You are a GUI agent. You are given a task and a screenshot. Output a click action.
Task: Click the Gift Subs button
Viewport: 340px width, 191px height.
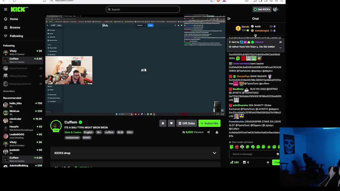click(186, 123)
